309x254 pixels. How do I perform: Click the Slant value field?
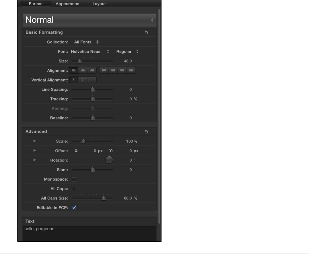130,170
